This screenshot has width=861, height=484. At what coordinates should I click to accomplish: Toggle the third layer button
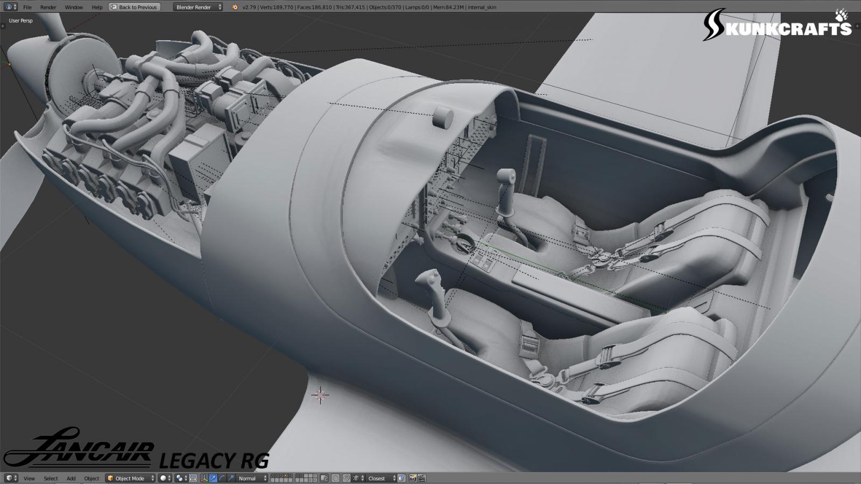(281, 476)
